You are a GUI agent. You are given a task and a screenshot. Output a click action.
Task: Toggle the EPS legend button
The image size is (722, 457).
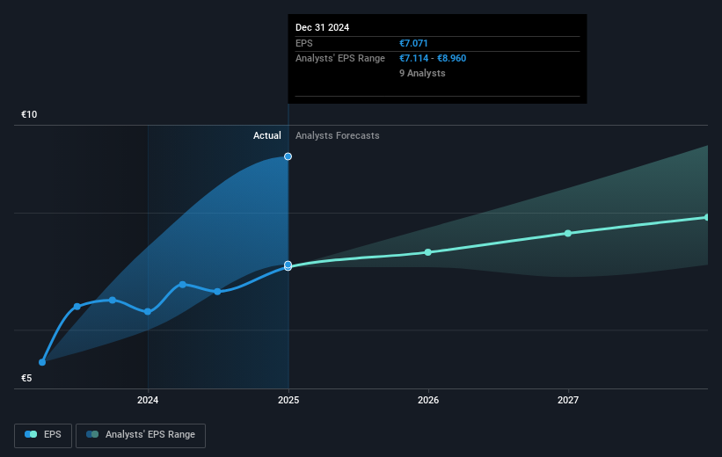(x=43, y=435)
